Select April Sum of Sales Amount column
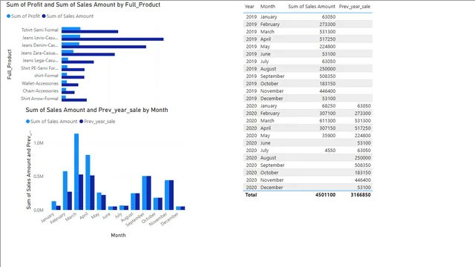 (88, 182)
